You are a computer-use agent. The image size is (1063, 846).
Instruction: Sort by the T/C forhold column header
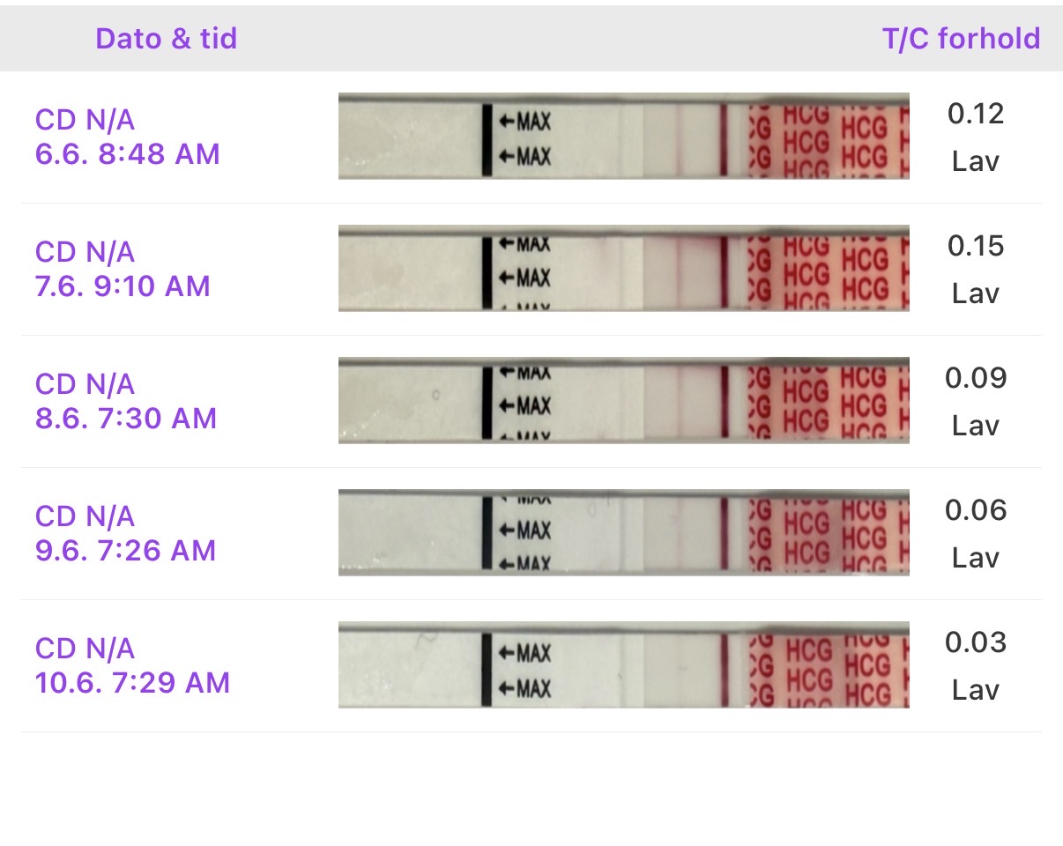pos(961,39)
